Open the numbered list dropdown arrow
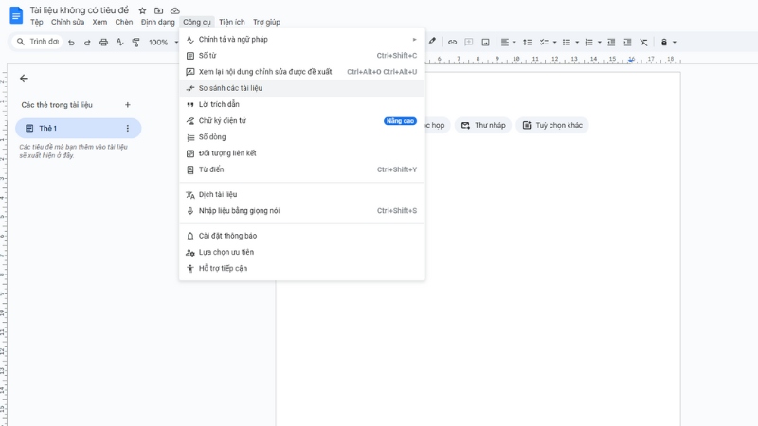Image resolution: width=758 pixels, height=426 pixels. (600, 43)
